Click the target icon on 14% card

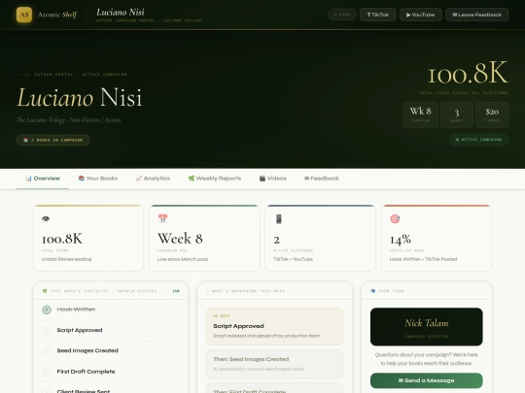[x=395, y=219]
